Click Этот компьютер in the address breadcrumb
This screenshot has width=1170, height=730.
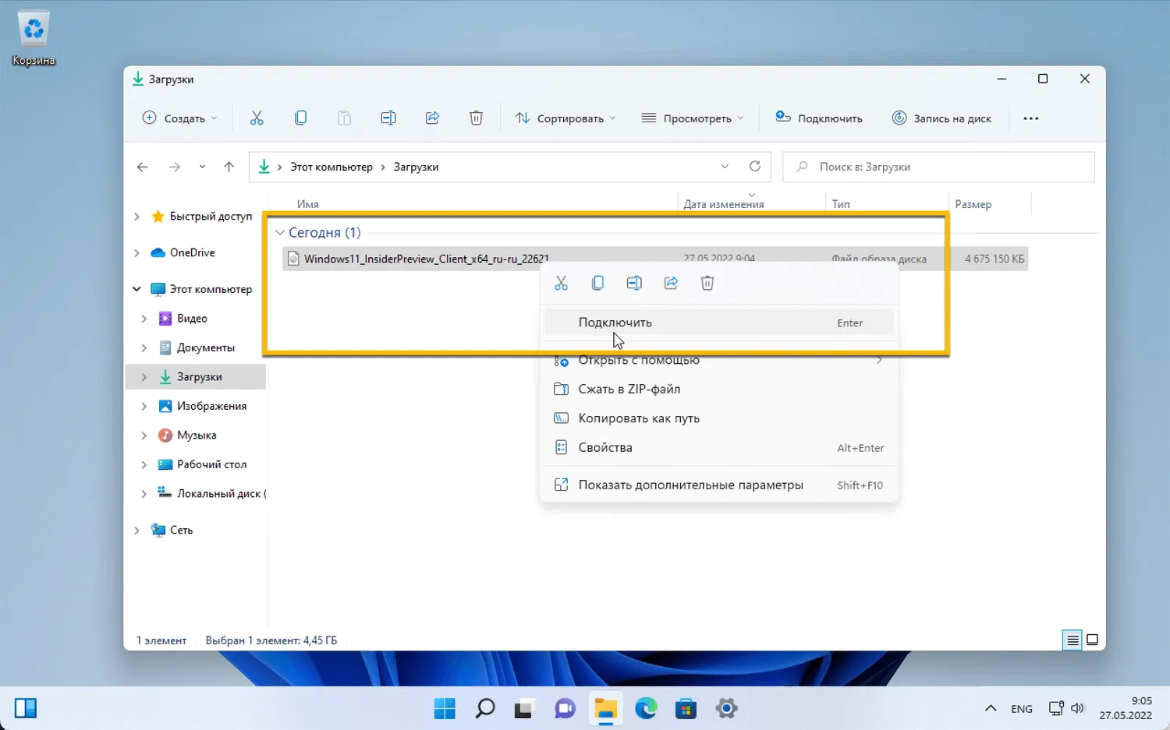(x=331, y=167)
